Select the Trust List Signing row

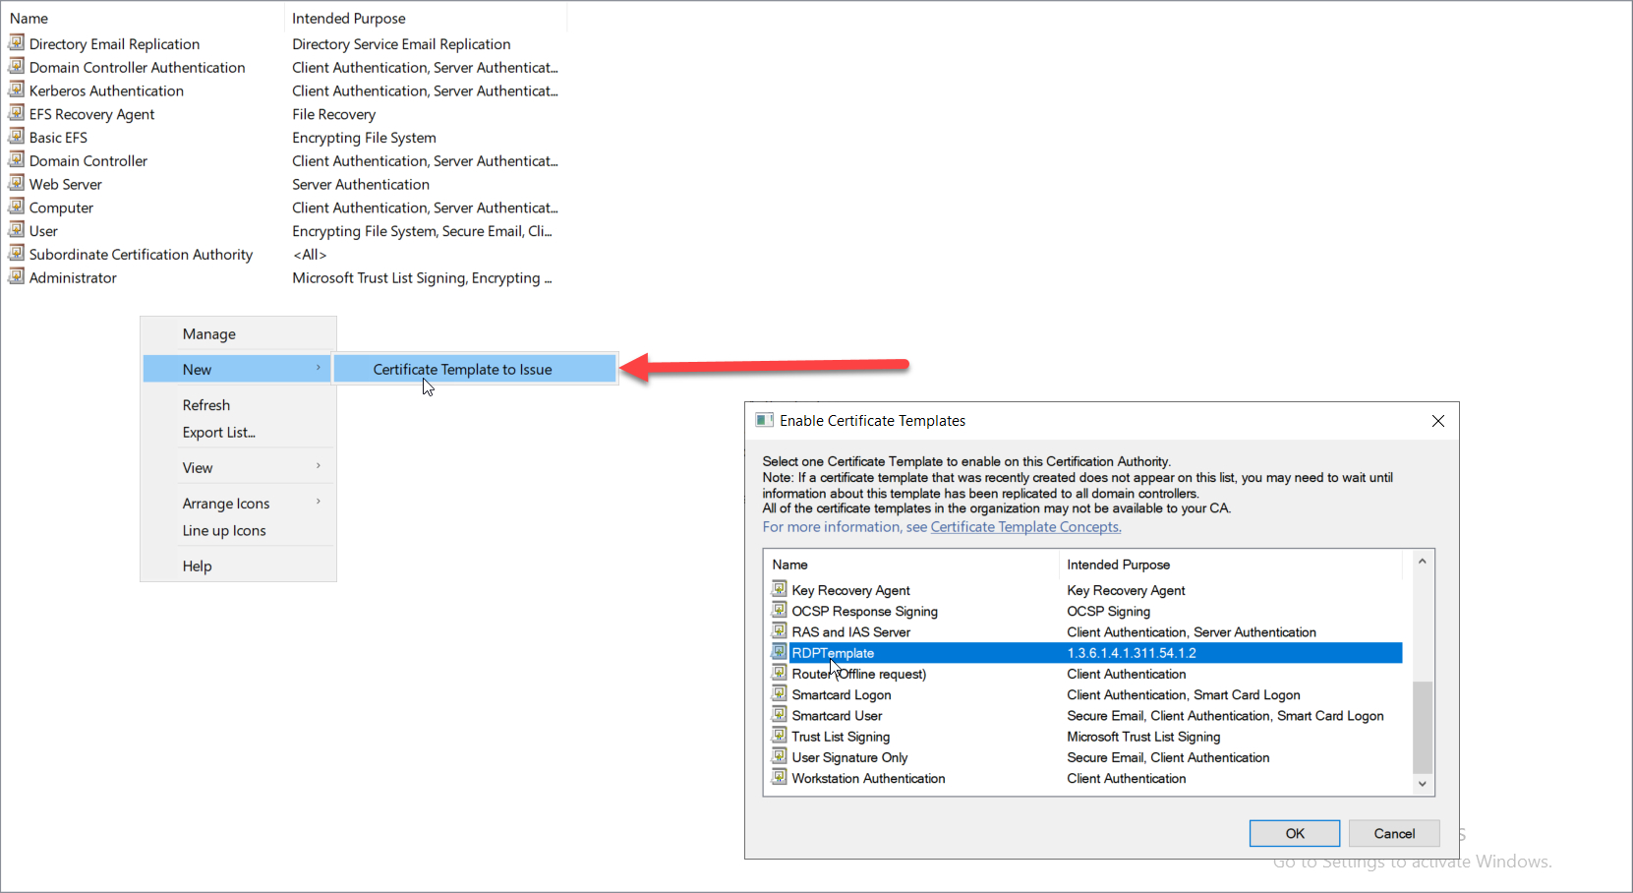[841, 737]
